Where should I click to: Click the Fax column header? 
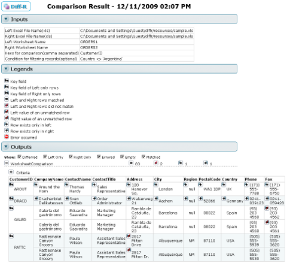pyautogui.click(x=268, y=179)
